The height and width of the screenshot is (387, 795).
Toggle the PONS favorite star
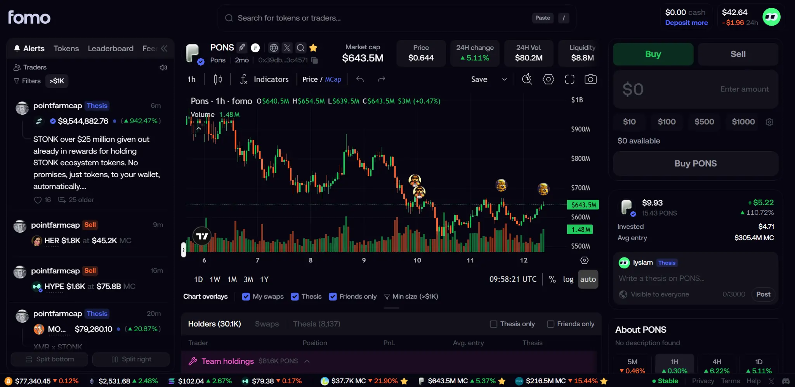coord(313,48)
